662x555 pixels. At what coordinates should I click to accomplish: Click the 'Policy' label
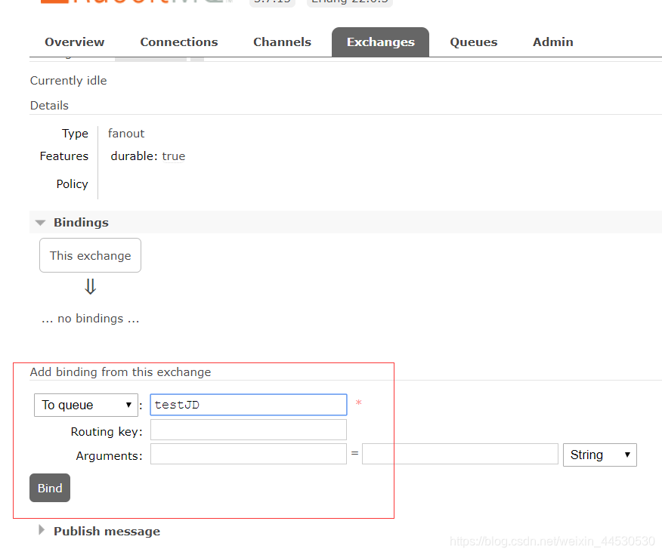click(73, 184)
